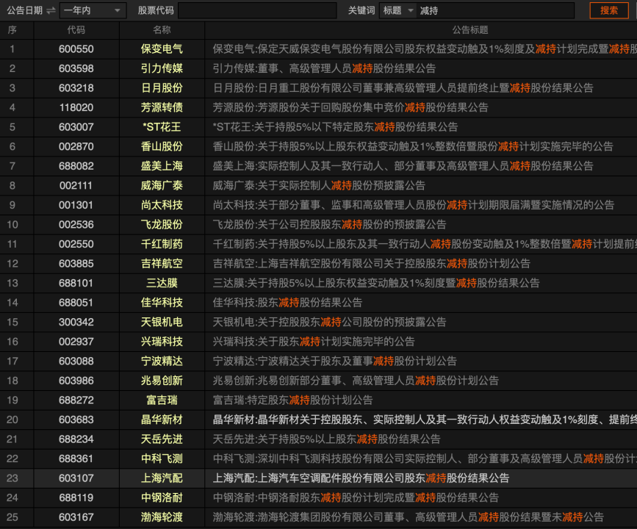Select stock code 603986
Screen dimensions: 637x529
click(x=76, y=381)
